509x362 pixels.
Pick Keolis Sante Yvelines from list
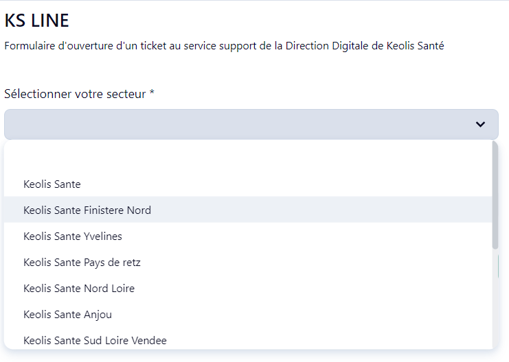[73, 236]
